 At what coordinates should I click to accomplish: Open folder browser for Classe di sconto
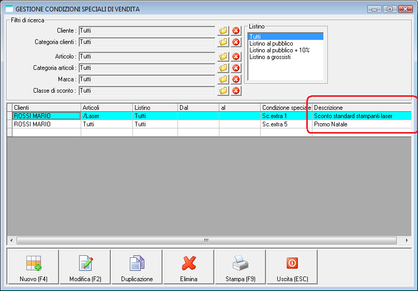coord(223,91)
